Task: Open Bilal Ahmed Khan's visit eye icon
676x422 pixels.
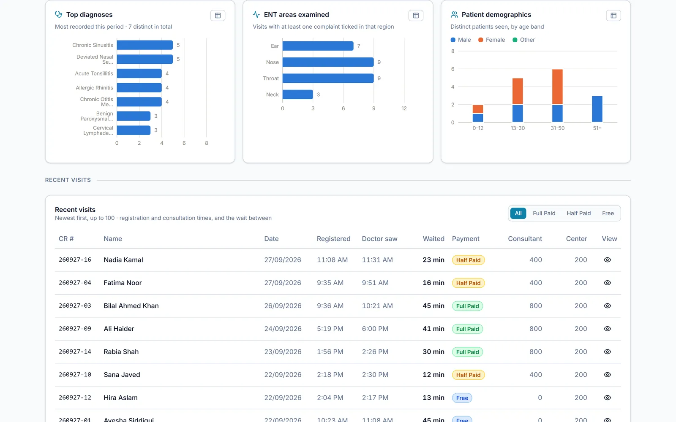Action: click(x=607, y=306)
